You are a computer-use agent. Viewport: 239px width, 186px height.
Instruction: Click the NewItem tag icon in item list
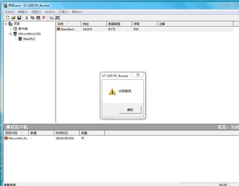point(59,29)
